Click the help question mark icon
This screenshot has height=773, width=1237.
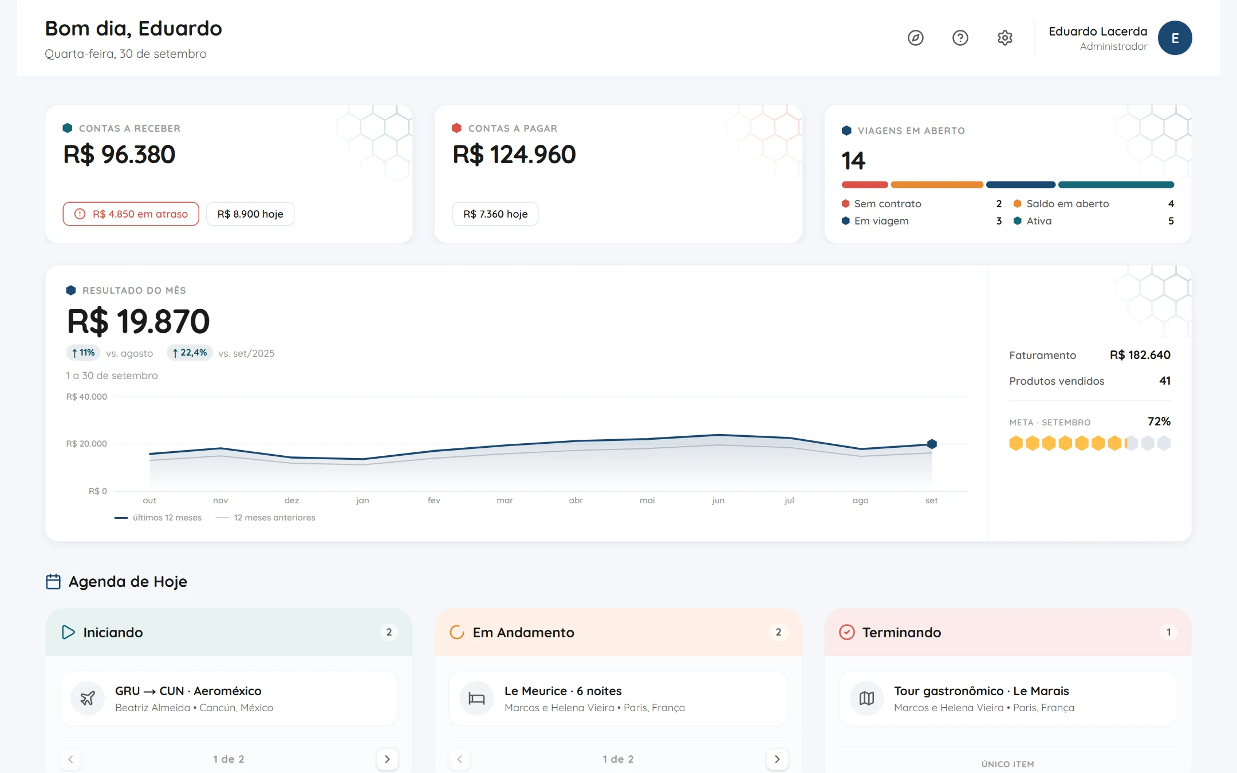[x=960, y=38]
